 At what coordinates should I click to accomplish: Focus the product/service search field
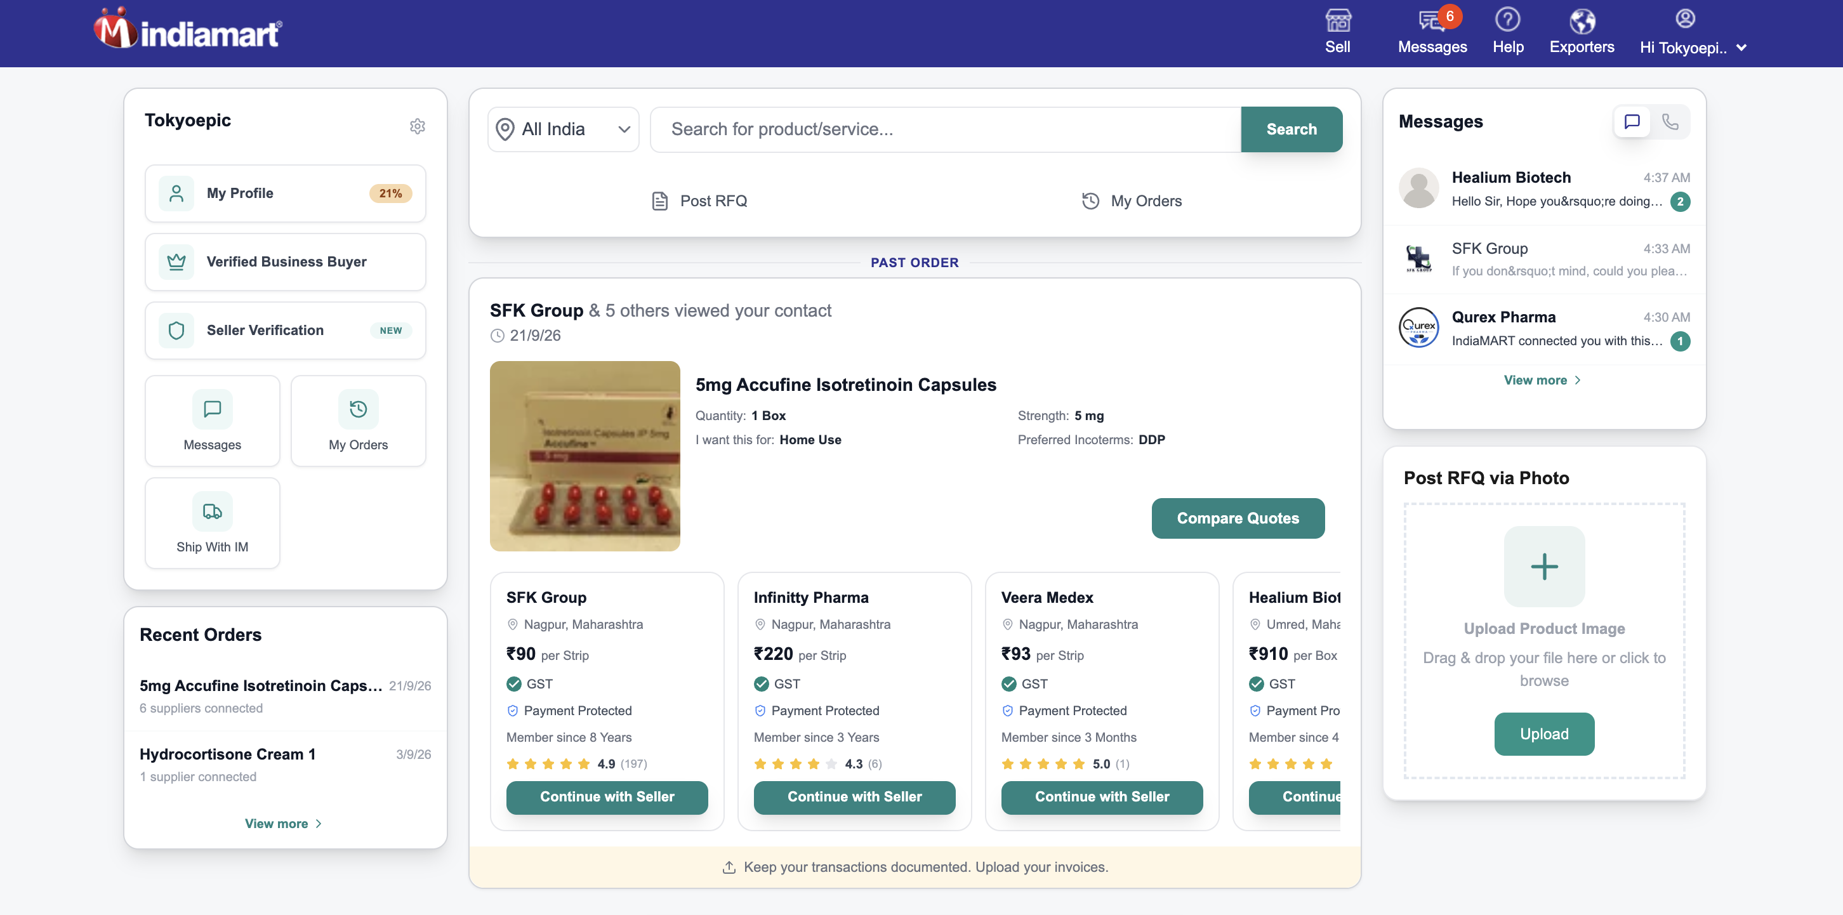pos(945,129)
